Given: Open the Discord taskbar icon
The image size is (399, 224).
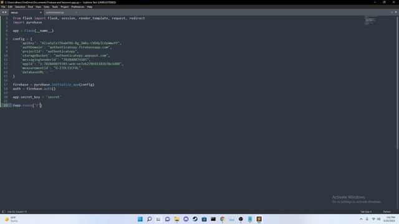Looking at the screenshot, I should pos(186,219).
